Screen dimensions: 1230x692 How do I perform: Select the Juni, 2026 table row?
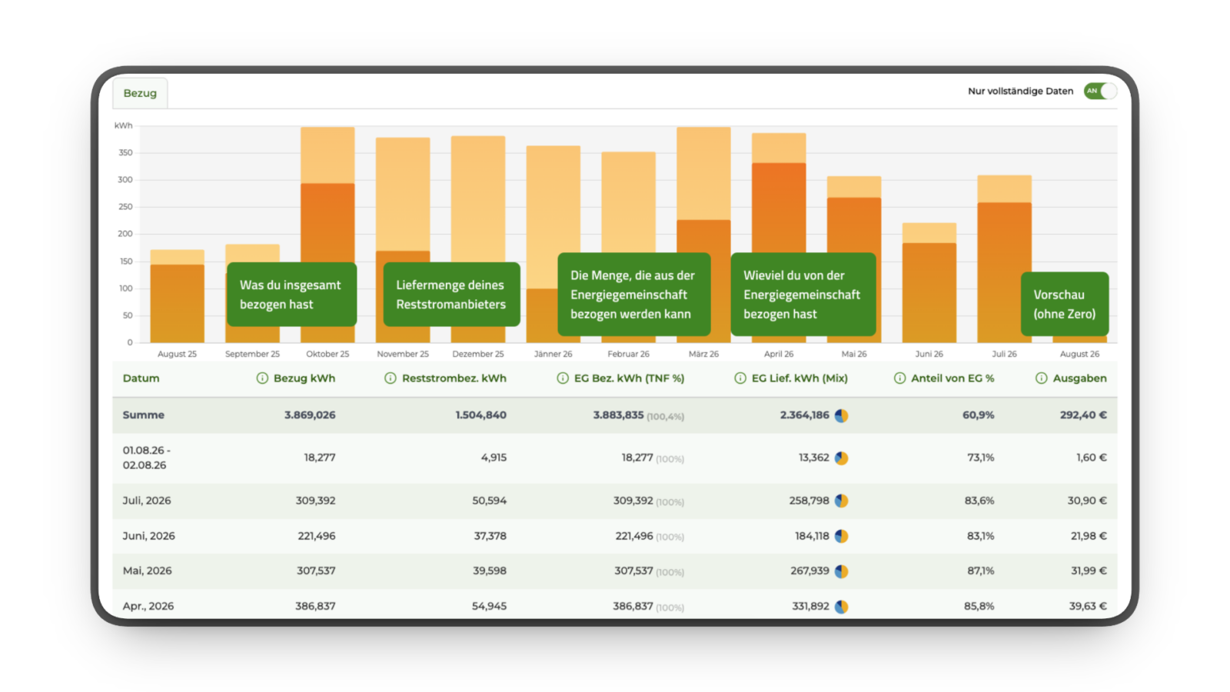tap(615, 536)
